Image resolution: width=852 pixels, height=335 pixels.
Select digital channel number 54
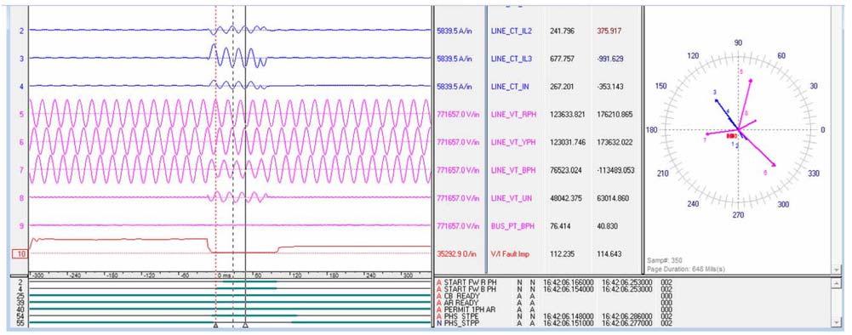[20, 316]
